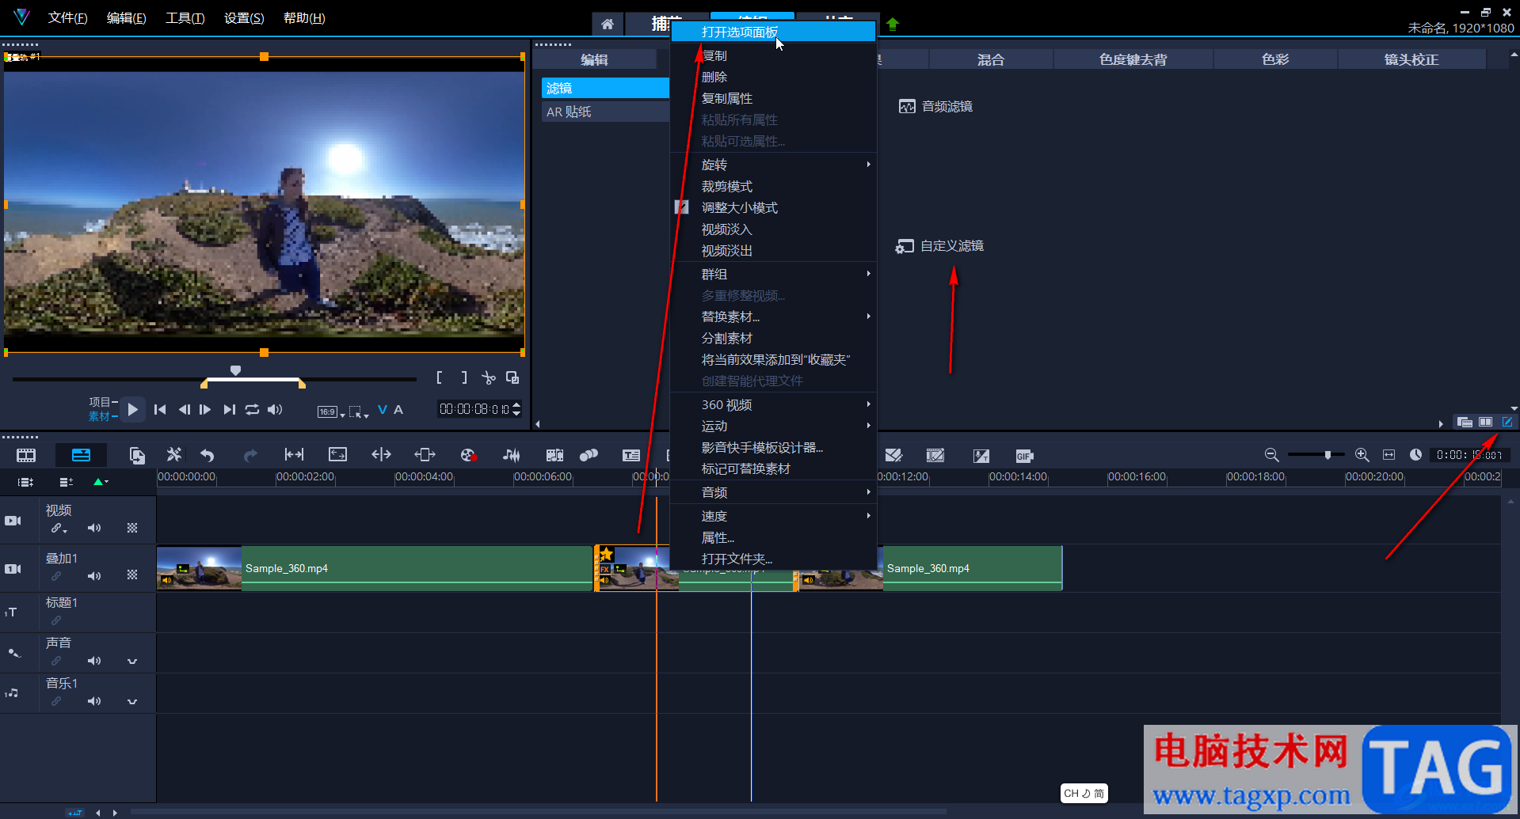1520x819 pixels.
Task: Mute the 视频 track speaker
Action: [94, 528]
